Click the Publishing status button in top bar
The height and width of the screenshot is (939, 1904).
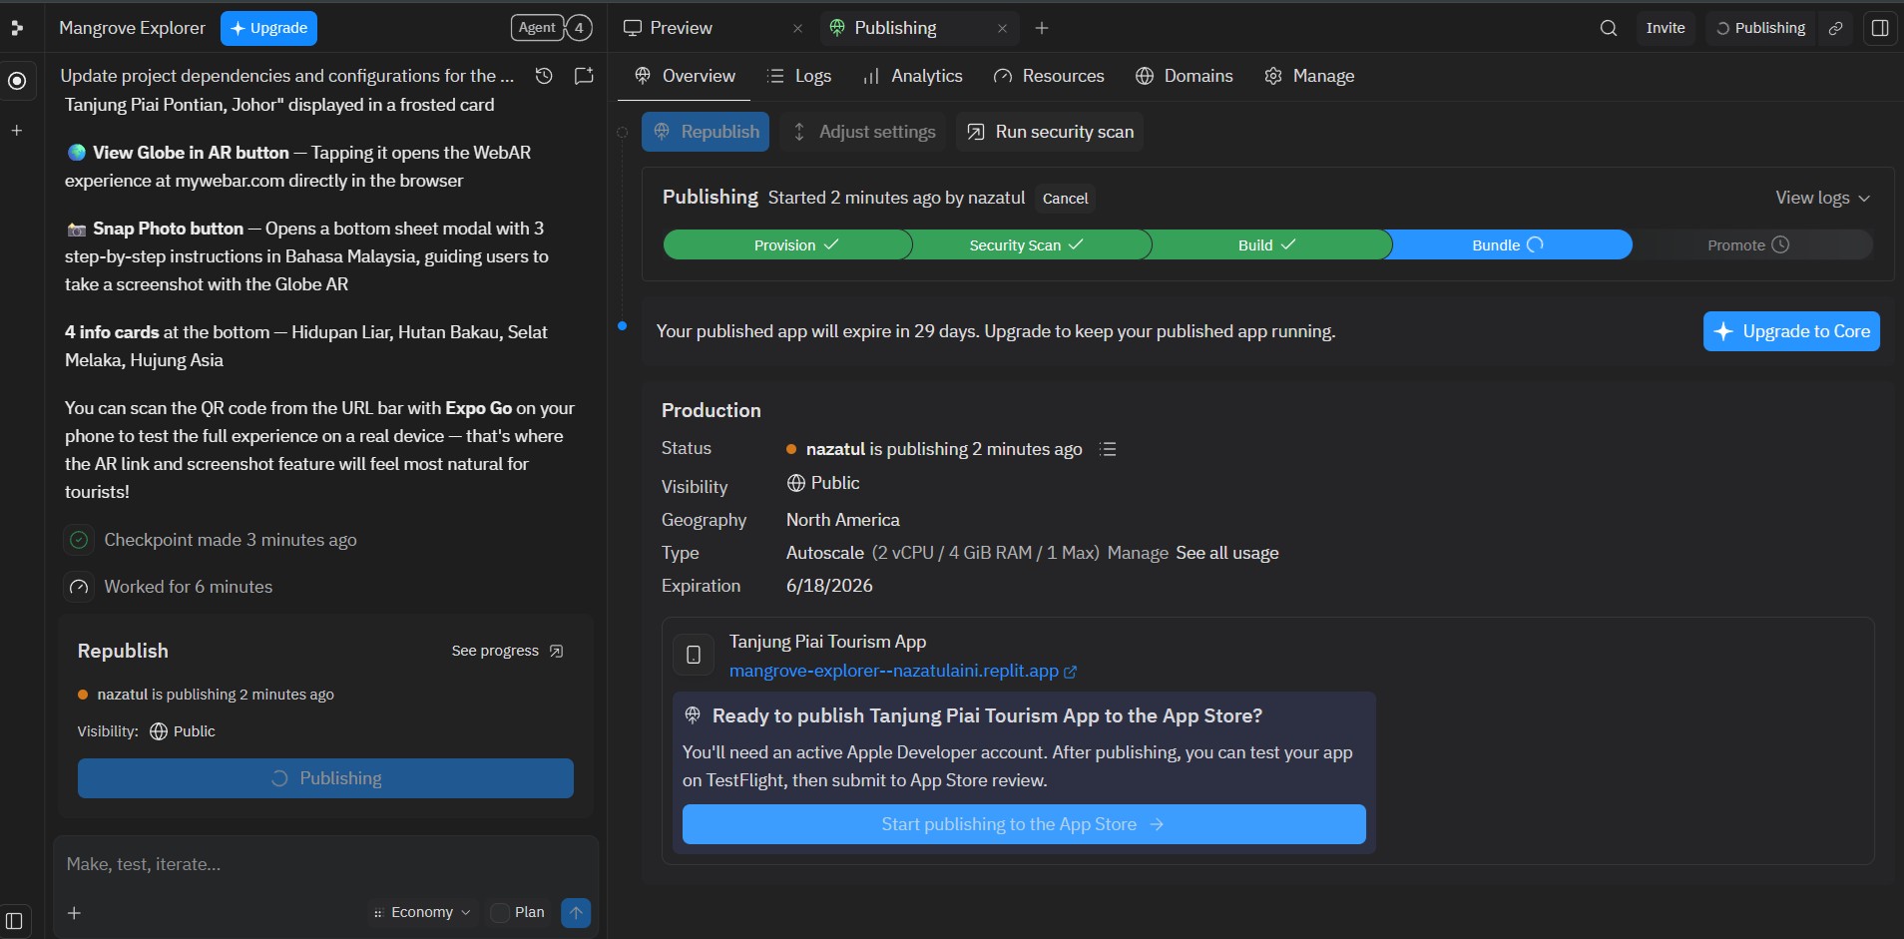pos(1761,28)
